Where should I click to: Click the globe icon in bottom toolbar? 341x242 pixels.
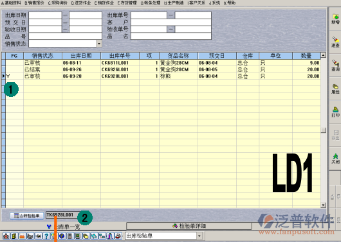(x=62, y=236)
